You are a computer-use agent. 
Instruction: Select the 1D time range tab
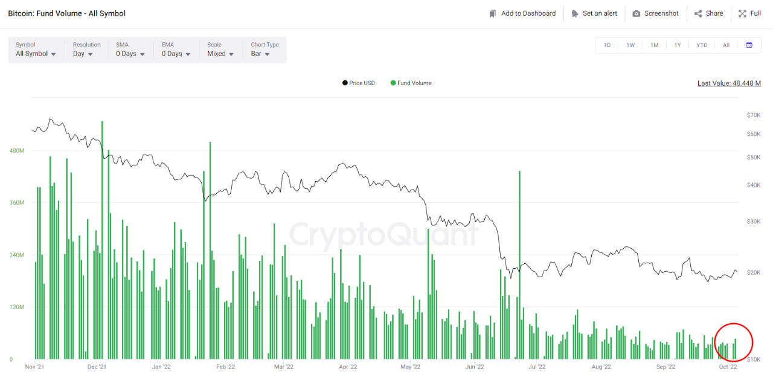pyautogui.click(x=607, y=45)
